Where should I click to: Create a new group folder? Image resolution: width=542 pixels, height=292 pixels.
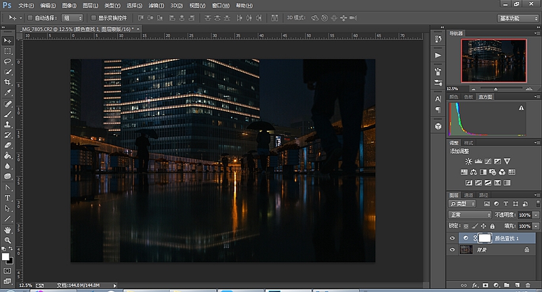(x=506, y=285)
